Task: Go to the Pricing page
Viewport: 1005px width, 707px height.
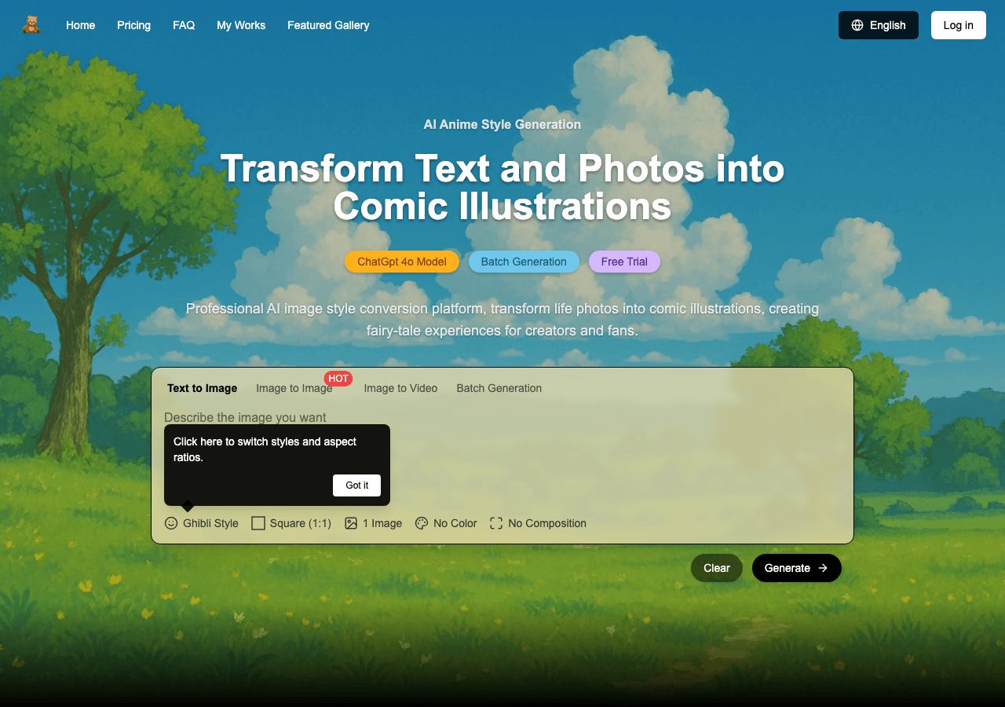Action: point(133,25)
